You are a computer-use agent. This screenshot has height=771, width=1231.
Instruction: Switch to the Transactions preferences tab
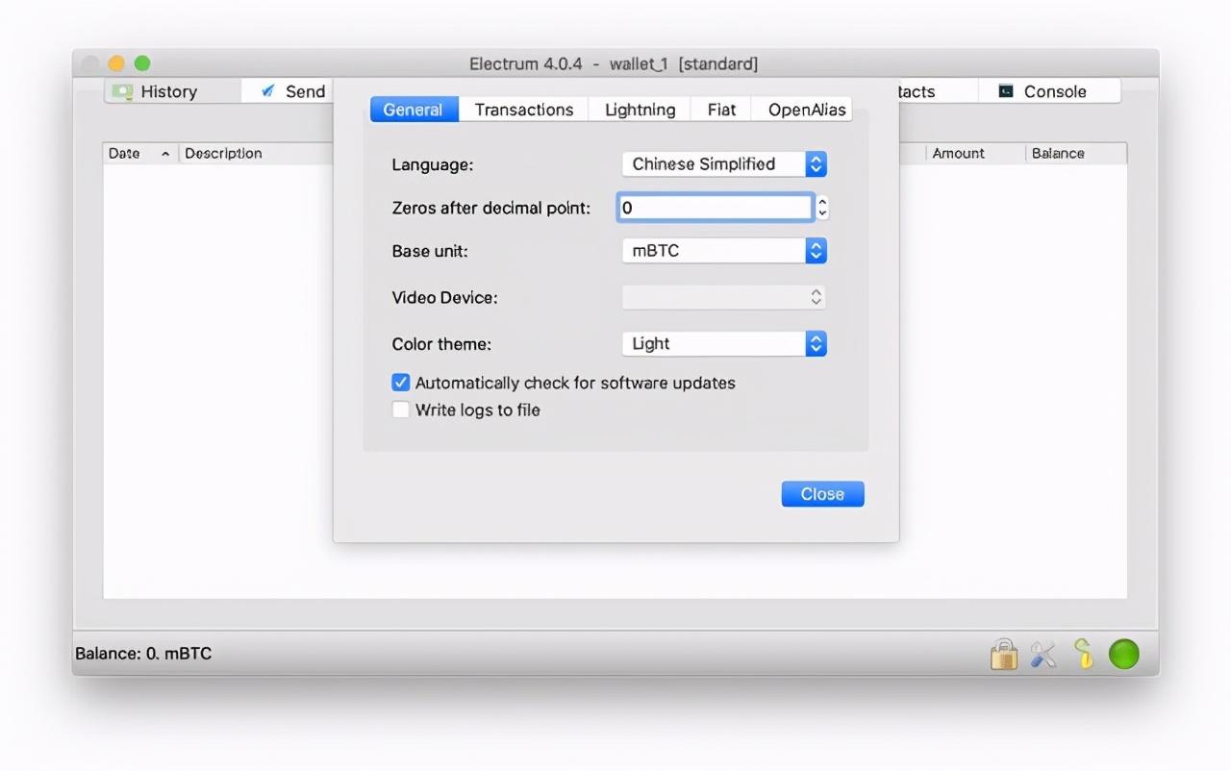click(x=523, y=110)
